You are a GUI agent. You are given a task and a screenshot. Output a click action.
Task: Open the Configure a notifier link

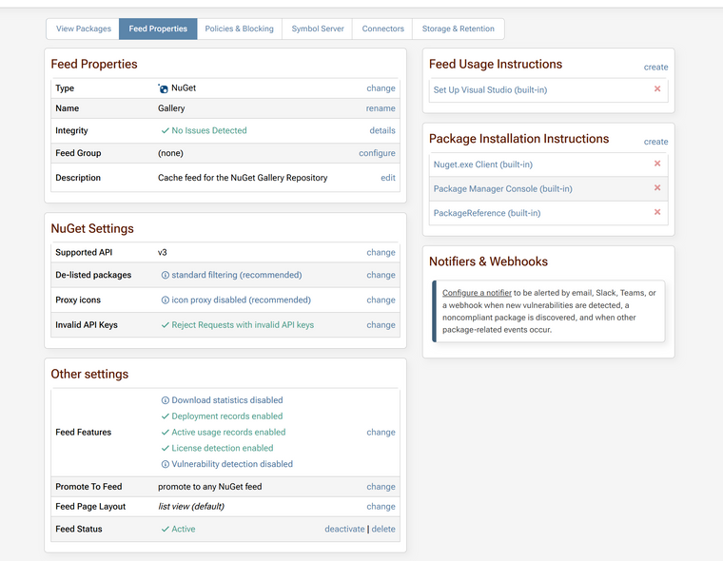[x=477, y=293]
